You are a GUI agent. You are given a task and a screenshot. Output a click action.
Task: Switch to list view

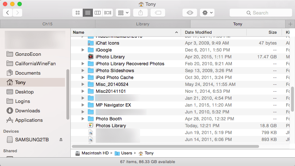88,13
